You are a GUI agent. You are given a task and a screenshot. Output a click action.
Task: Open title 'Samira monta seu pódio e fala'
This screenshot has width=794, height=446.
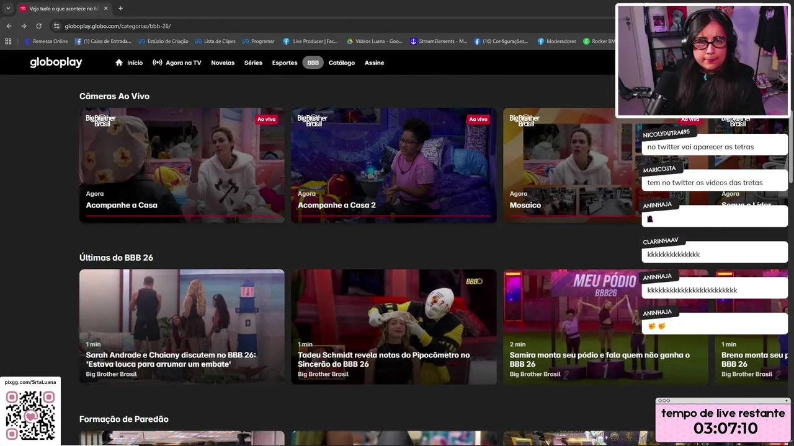[599, 359]
